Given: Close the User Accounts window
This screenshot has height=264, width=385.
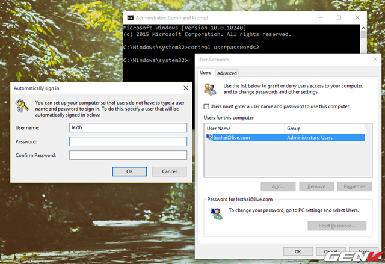Looking at the screenshot, I should (x=375, y=59).
